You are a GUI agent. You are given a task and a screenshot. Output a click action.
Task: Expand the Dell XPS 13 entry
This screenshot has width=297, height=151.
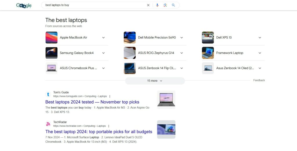(260, 38)
